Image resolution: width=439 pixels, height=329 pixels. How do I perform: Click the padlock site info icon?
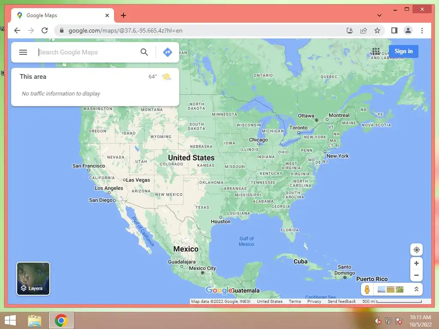[x=62, y=30]
